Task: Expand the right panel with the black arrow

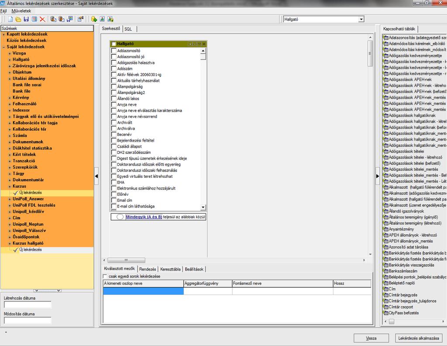Action: coord(378,176)
